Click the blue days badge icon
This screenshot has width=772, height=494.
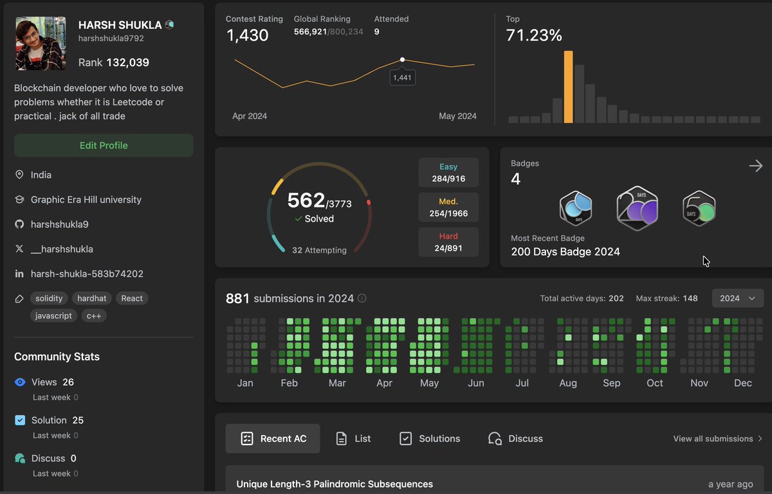click(575, 207)
